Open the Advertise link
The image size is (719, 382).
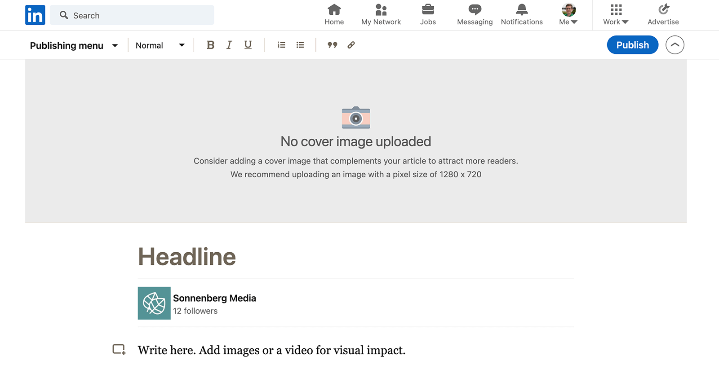(663, 15)
